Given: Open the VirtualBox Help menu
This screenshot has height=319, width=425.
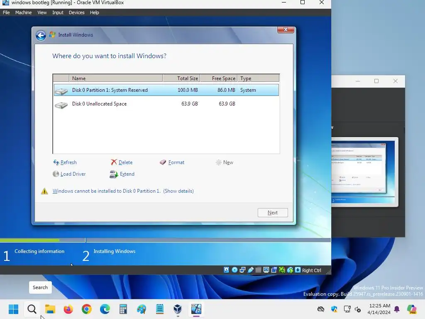Looking at the screenshot, I should [94, 12].
